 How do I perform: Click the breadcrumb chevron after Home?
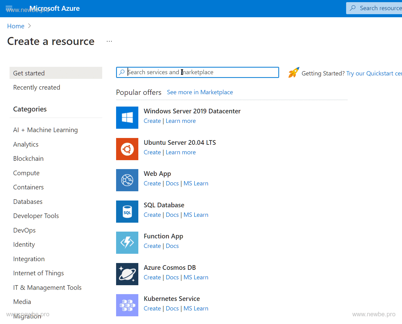30,26
